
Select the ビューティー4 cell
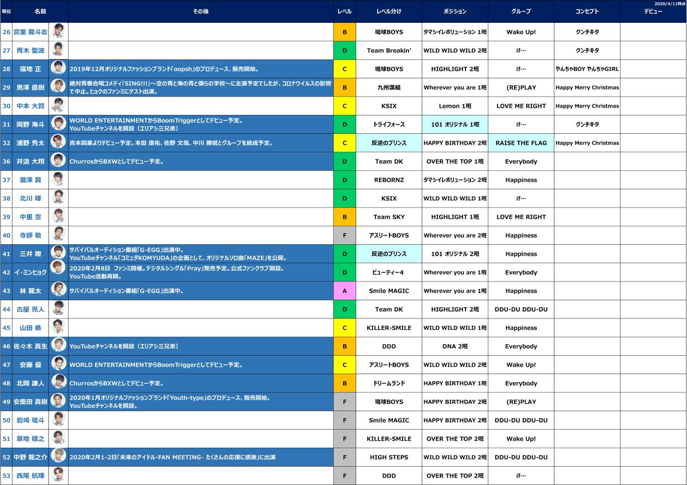[x=389, y=272]
